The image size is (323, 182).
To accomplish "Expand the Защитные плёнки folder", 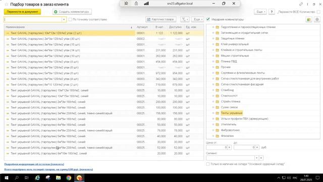I will click(213, 38).
